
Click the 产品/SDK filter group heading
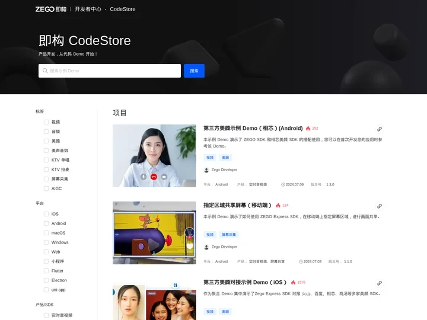tap(44, 305)
